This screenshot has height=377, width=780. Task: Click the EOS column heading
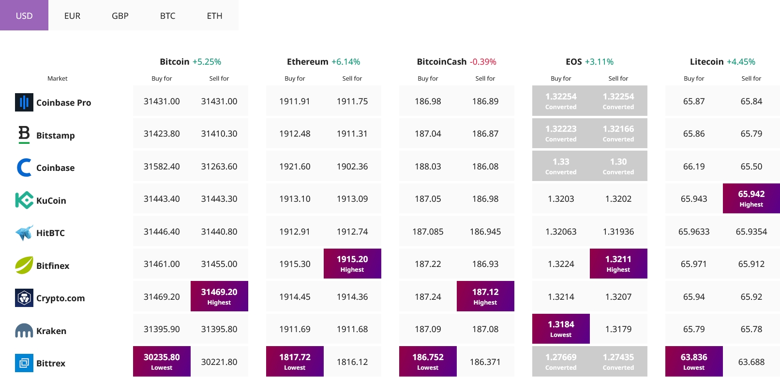pyautogui.click(x=574, y=62)
